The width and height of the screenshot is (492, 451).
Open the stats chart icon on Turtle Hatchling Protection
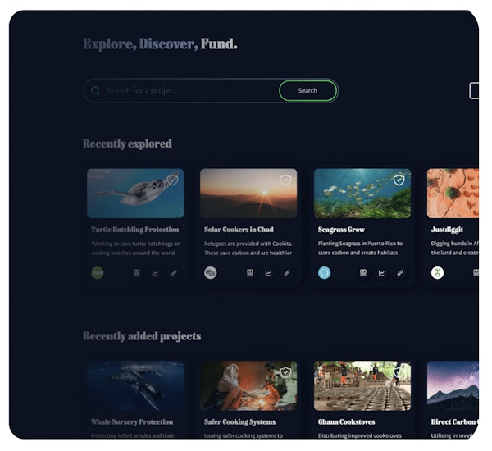(x=155, y=273)
